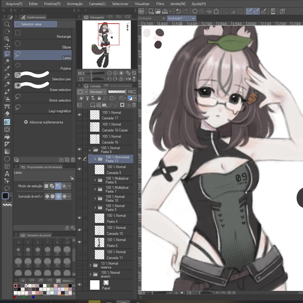The height and width of the screenshot is (303, 303).
Task: Select the Laço magnético subtool
Action: [43, 108]
